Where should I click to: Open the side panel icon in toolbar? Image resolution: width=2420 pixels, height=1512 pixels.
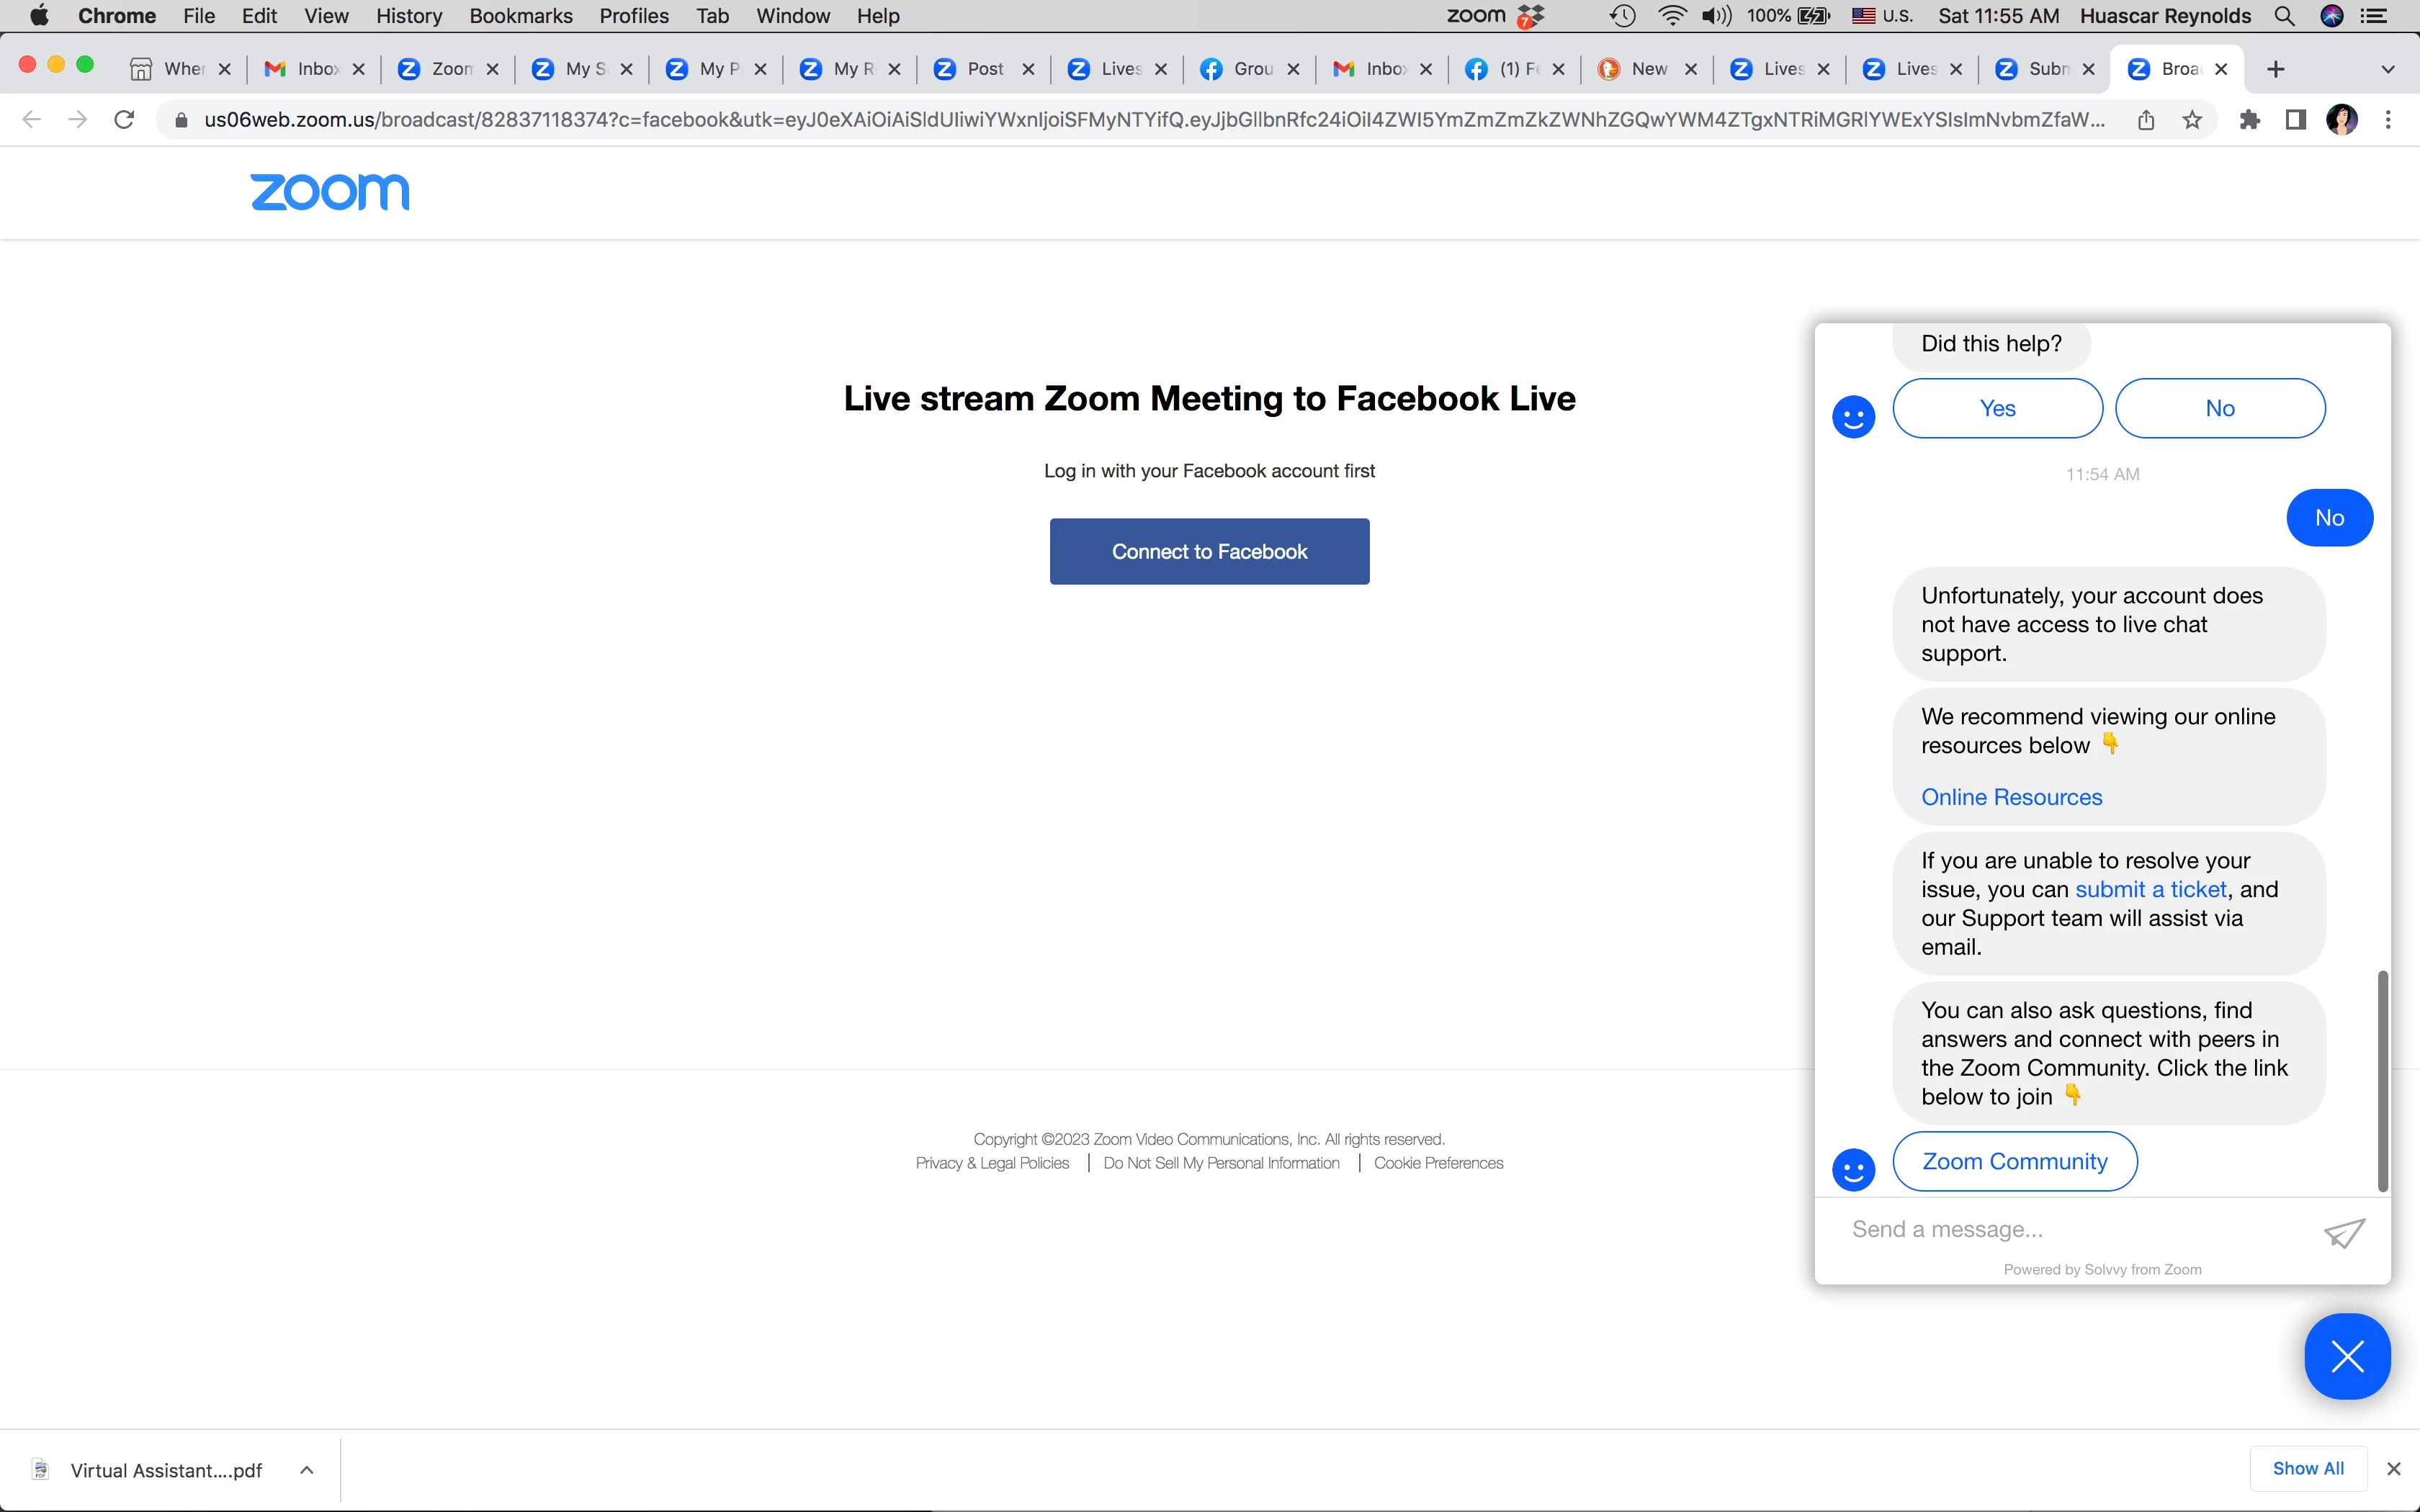click(2295, 120)
